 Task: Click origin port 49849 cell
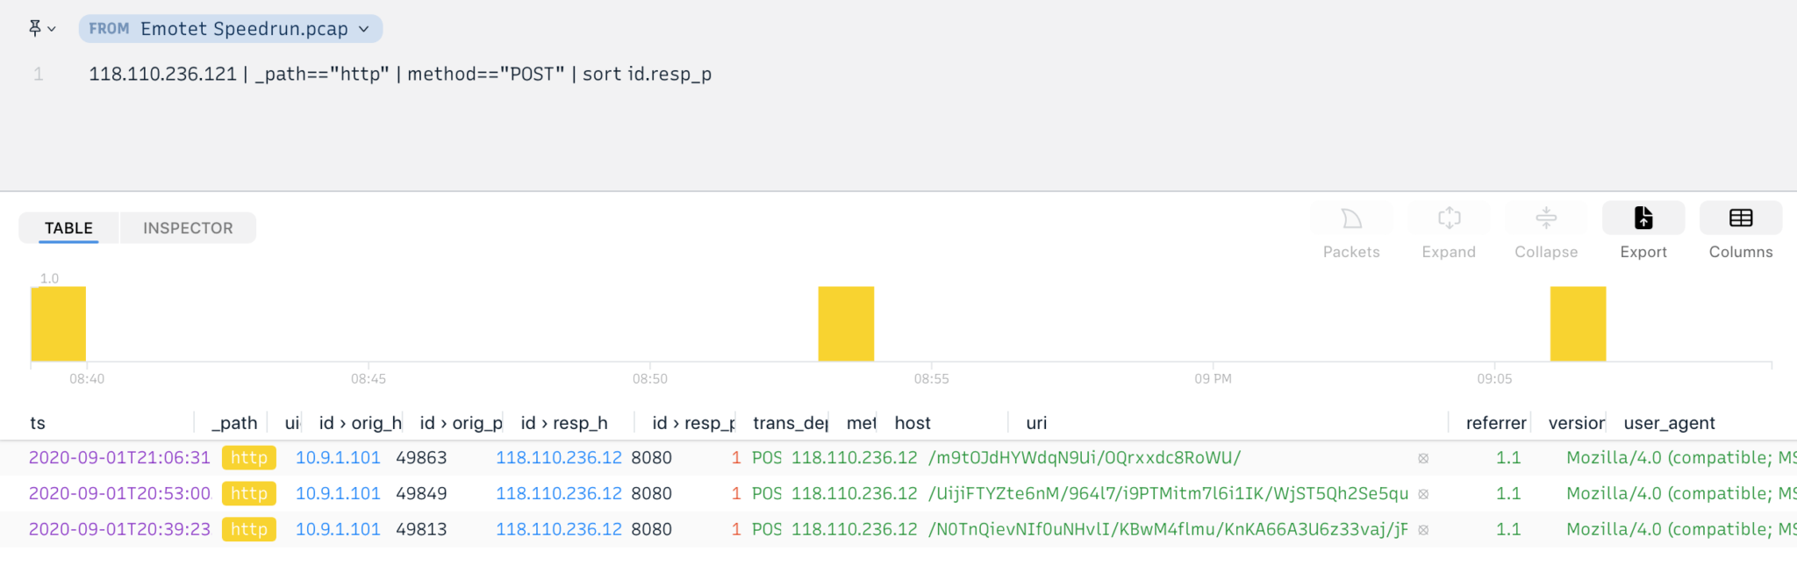click(x=421, y=494)
